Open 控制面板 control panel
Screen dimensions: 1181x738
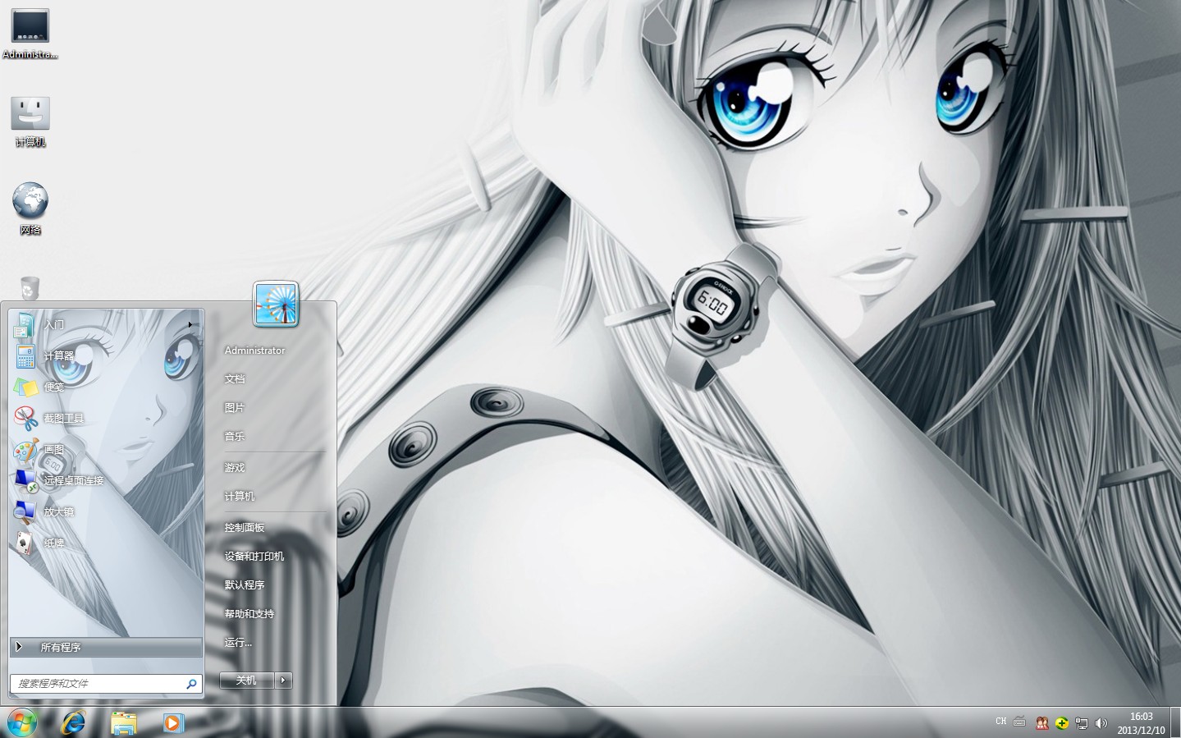point(245,528)
